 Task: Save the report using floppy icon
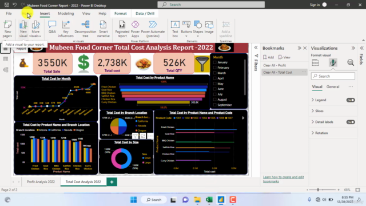pos(6,5)
